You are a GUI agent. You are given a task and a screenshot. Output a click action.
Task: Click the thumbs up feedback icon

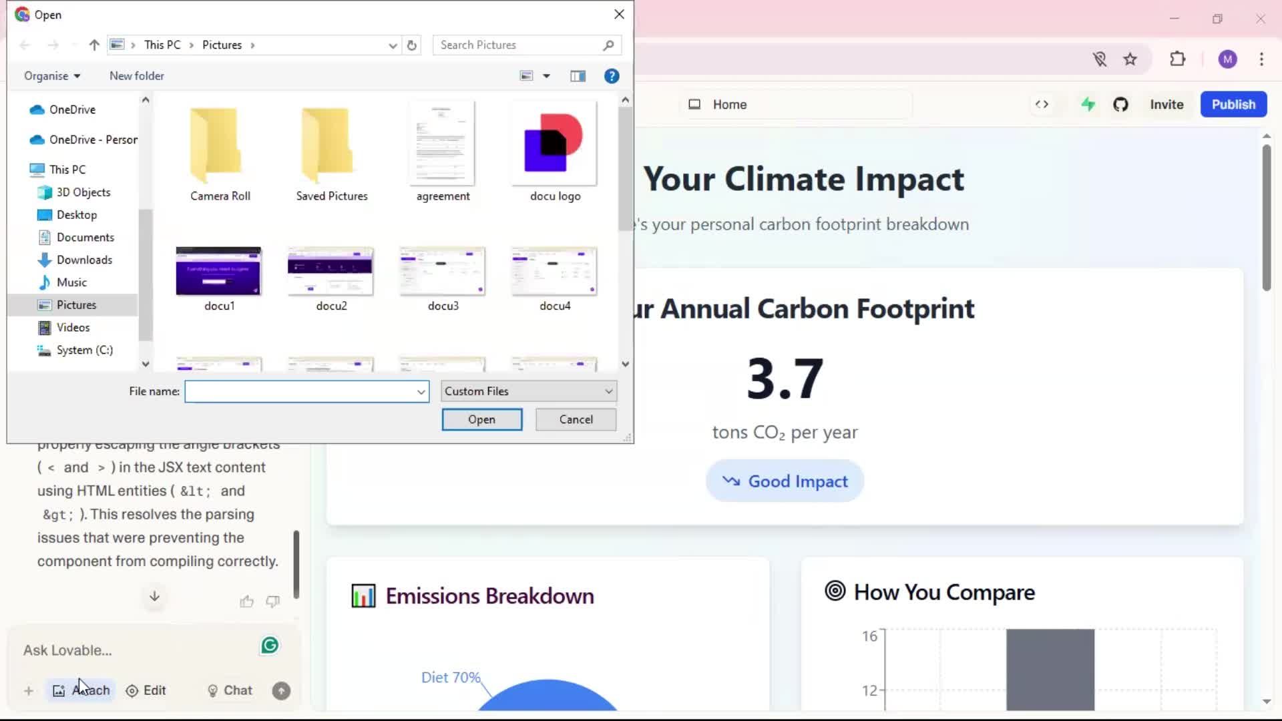[x=246, y=602]
